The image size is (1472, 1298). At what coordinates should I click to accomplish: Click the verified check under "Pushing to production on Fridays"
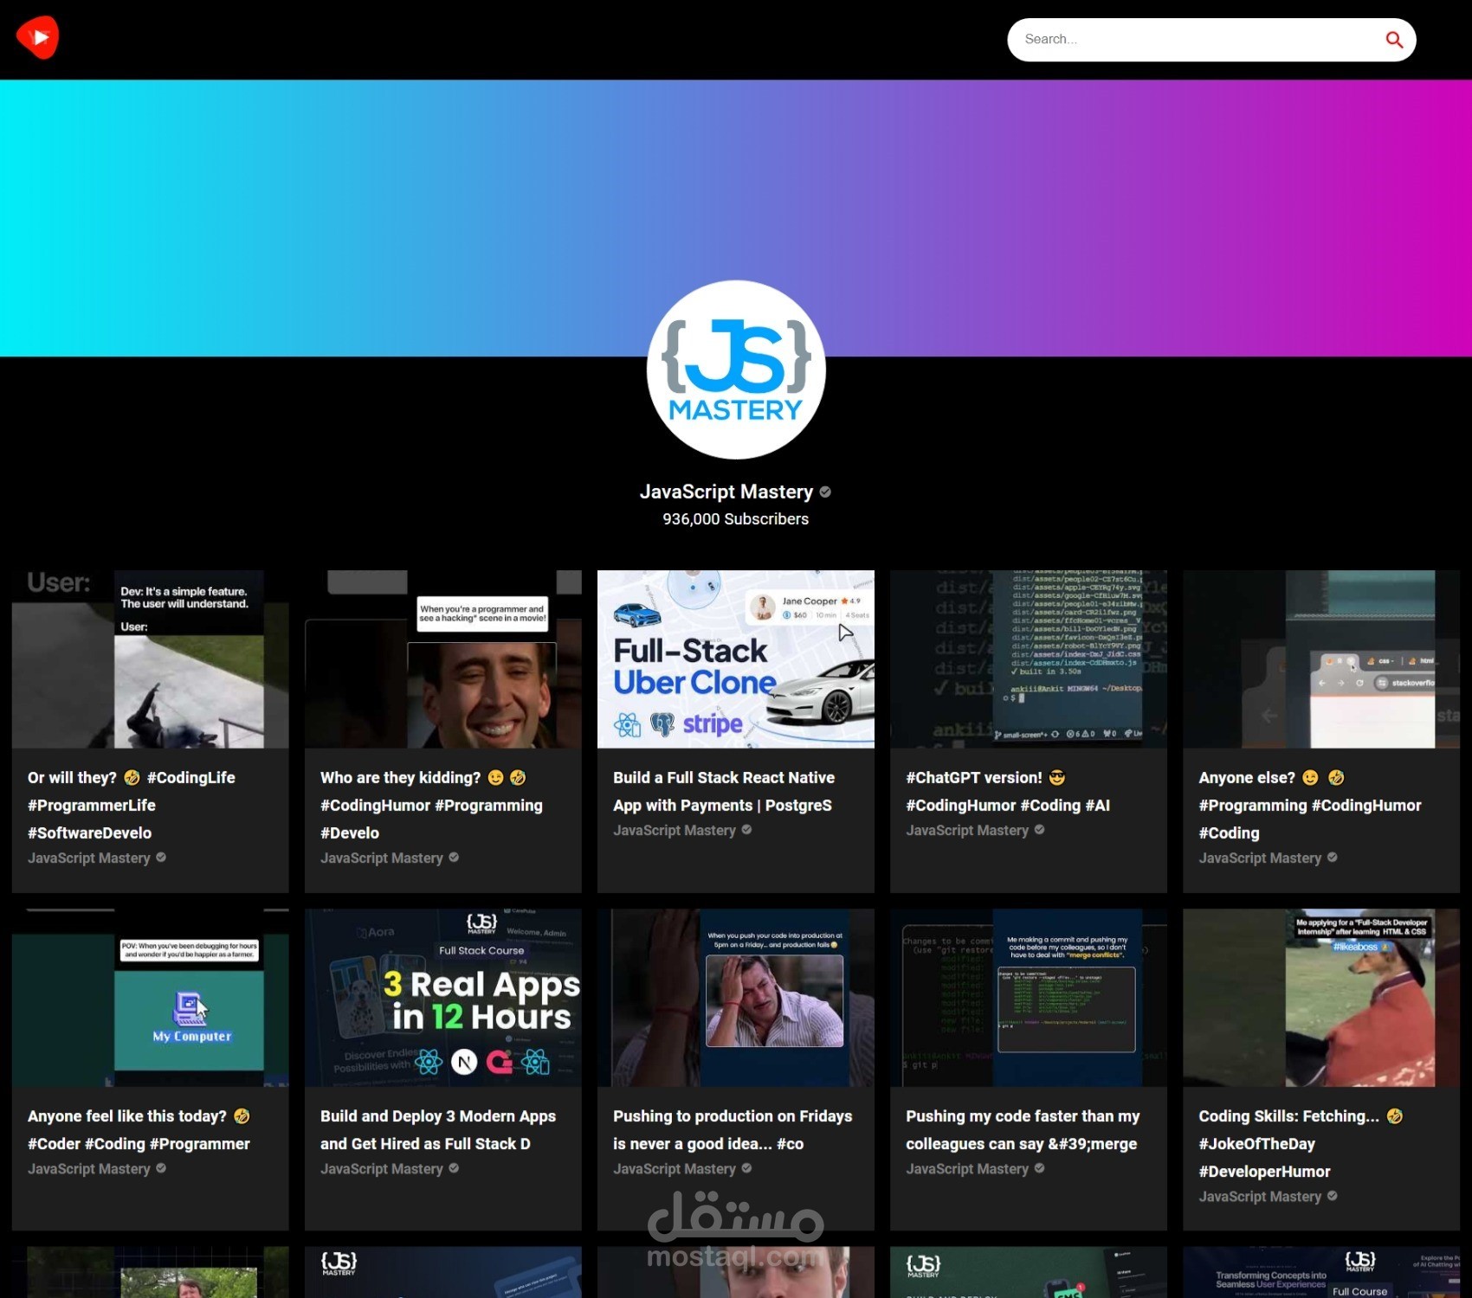tap(746, 1168)
